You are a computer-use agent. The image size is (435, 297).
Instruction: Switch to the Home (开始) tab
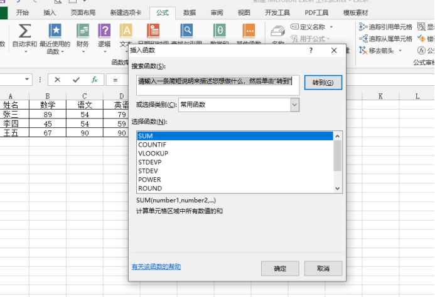pyautogui.click(x=23, y=13)
